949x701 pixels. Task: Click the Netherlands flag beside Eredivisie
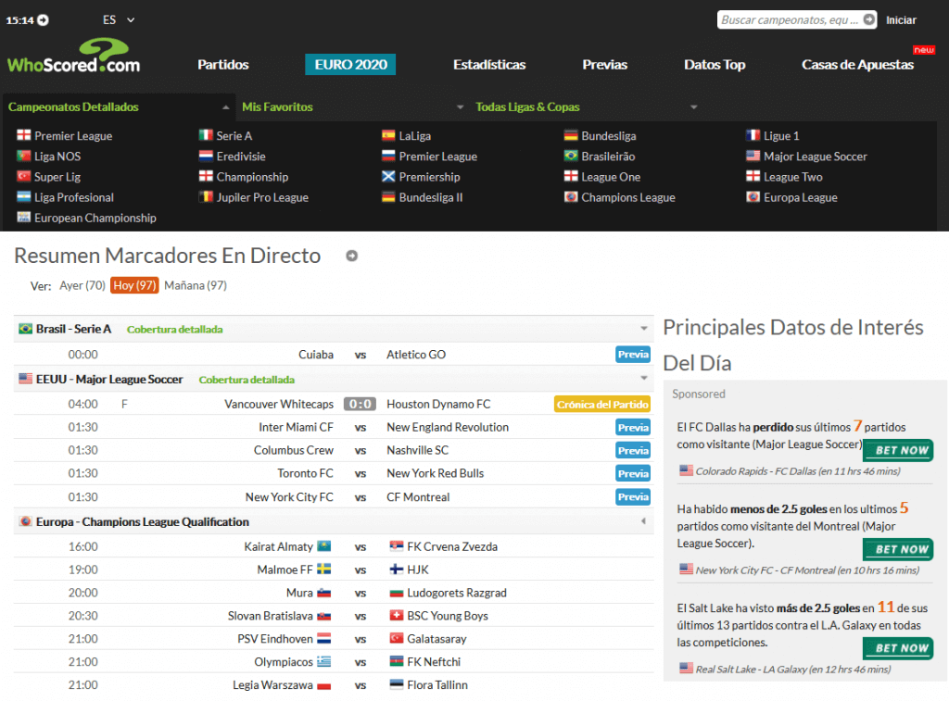click(x=206, y=156)
